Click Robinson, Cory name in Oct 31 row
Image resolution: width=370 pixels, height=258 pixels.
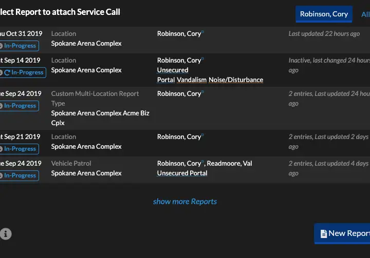179,34
